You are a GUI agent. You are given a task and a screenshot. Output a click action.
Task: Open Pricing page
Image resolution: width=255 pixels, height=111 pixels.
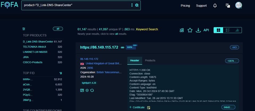tap(185, 6)
